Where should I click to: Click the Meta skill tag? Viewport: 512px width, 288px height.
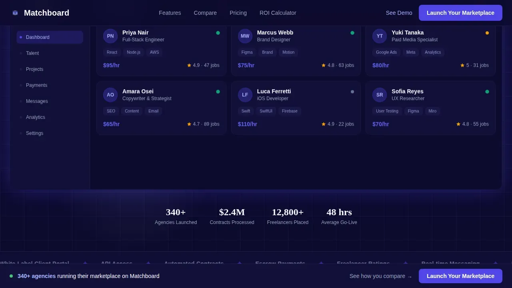411,52
